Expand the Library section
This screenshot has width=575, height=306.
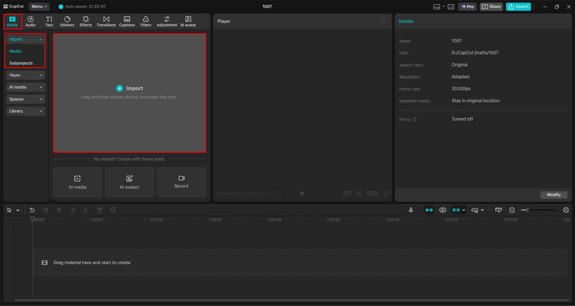pyautogui.click(x=25, y=111)
